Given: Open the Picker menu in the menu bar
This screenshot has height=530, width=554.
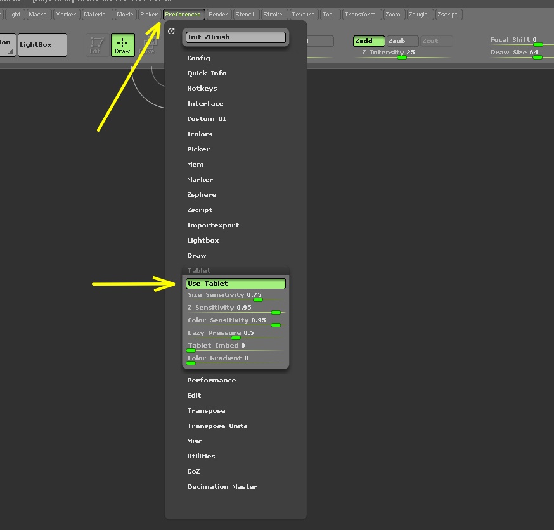Looking at the screenshot, I should point(149,15).
